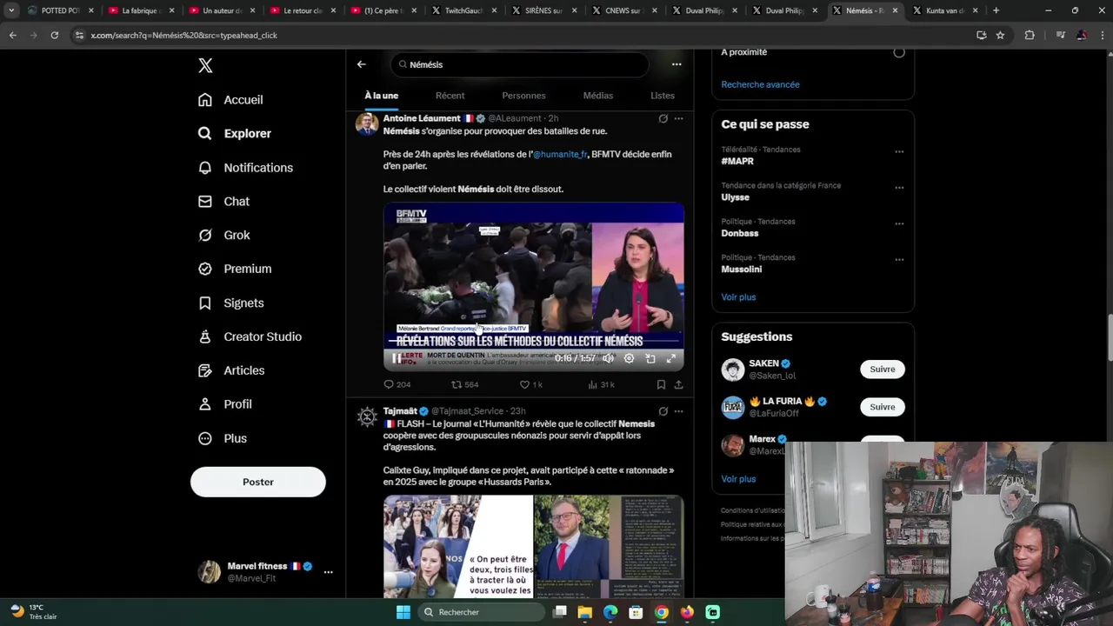Open video settings gear

coord(629,358)
